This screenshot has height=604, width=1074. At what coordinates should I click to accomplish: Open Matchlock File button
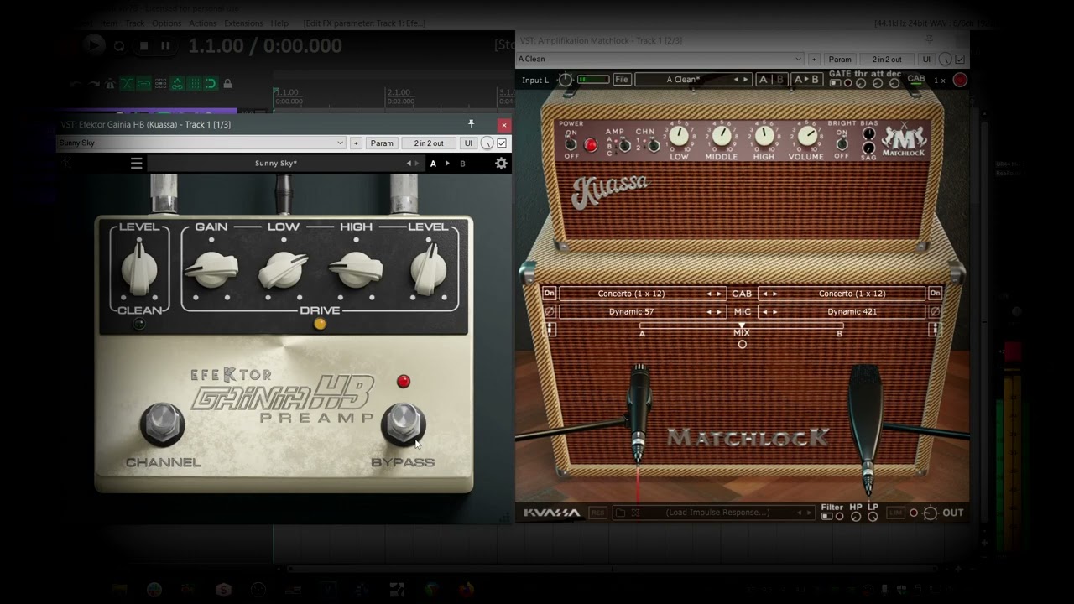[622, 80]
